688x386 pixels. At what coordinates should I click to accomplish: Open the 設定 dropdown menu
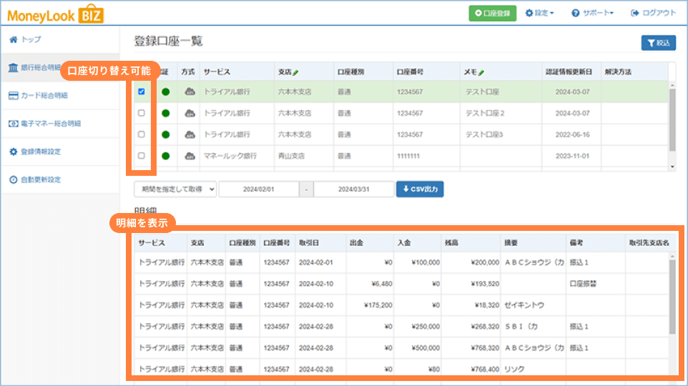[x=540, y=13]
